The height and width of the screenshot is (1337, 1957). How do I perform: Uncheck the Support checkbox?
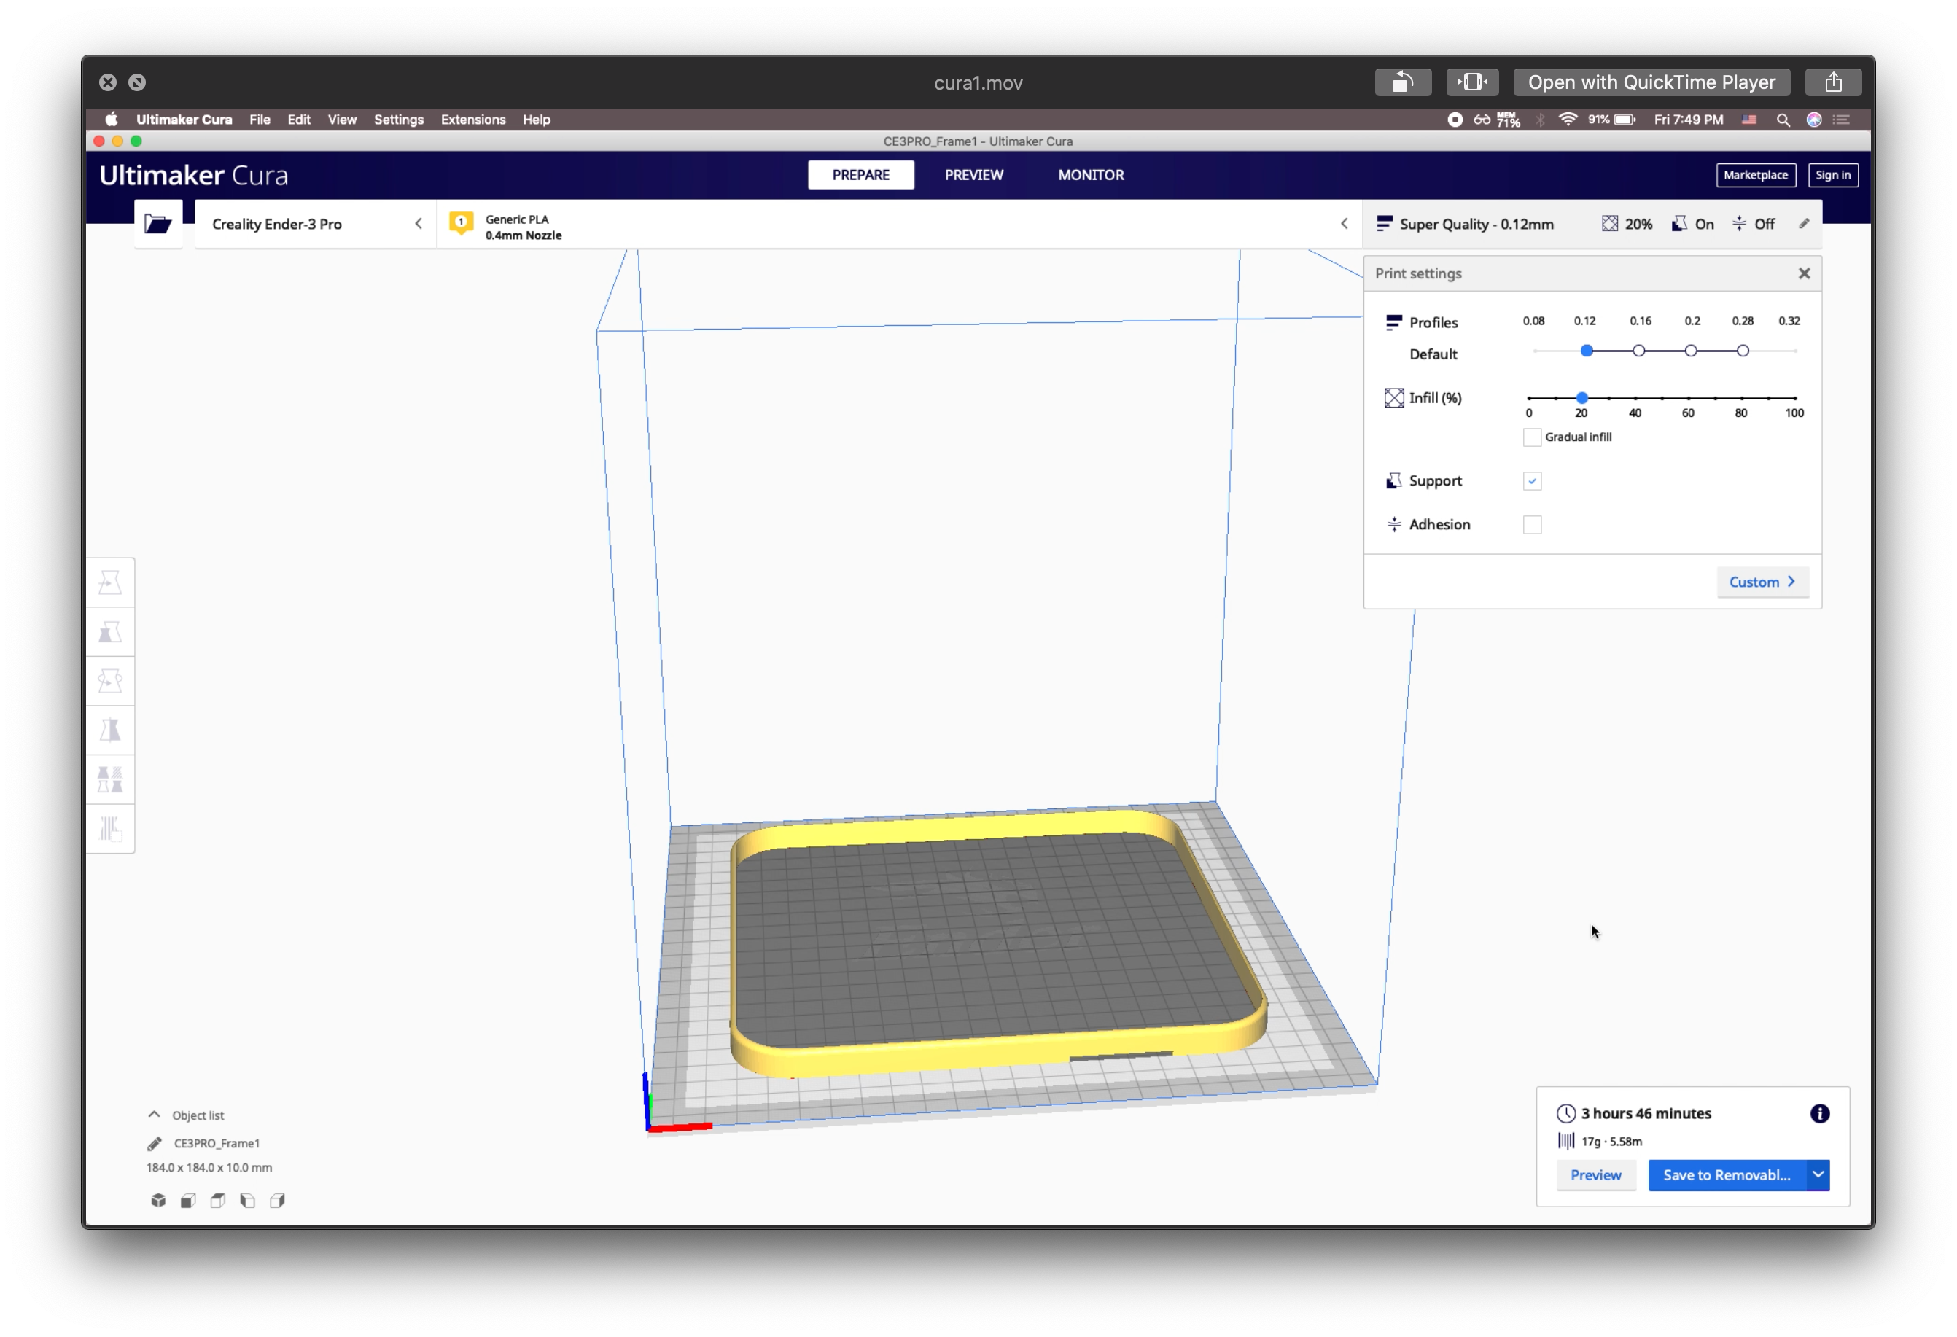click(1532, 482)
